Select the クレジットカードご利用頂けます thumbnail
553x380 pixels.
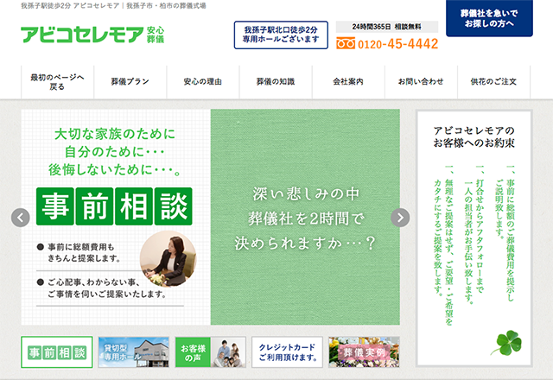pyautogui.click(x=288, y=352)
